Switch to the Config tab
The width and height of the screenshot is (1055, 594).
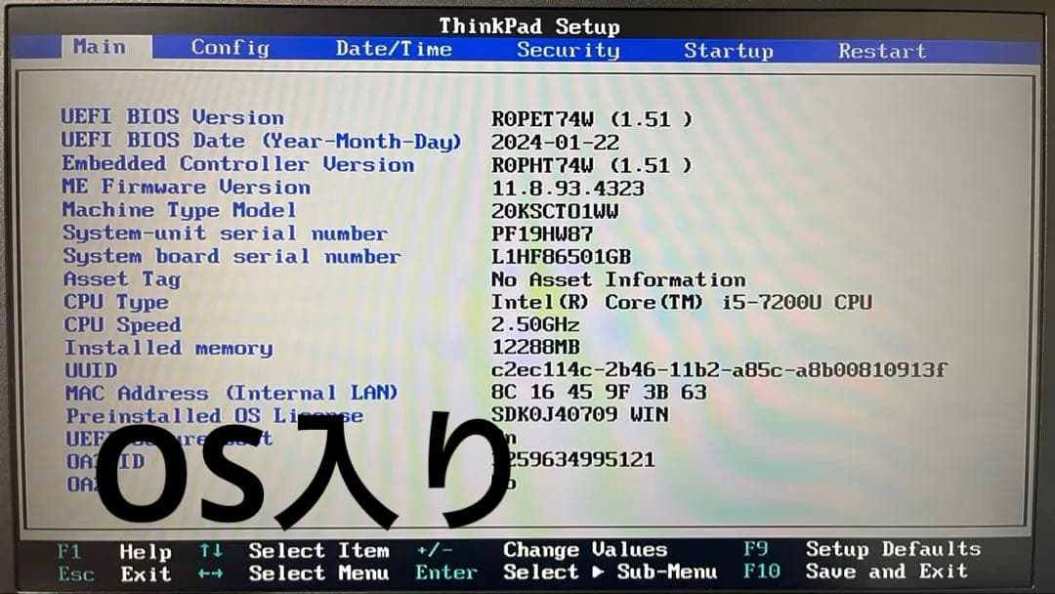tap(230, 47)
